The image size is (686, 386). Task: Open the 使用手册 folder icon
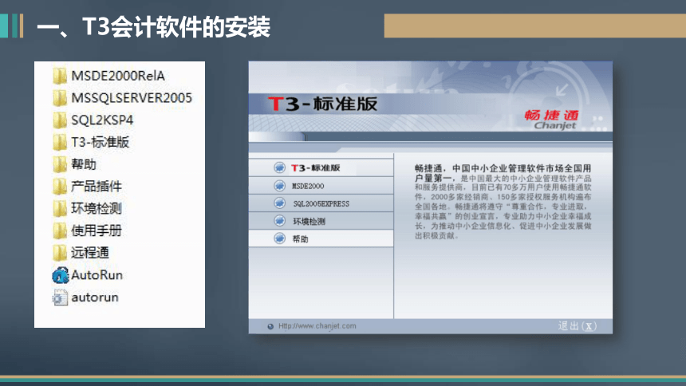[60, 230]
